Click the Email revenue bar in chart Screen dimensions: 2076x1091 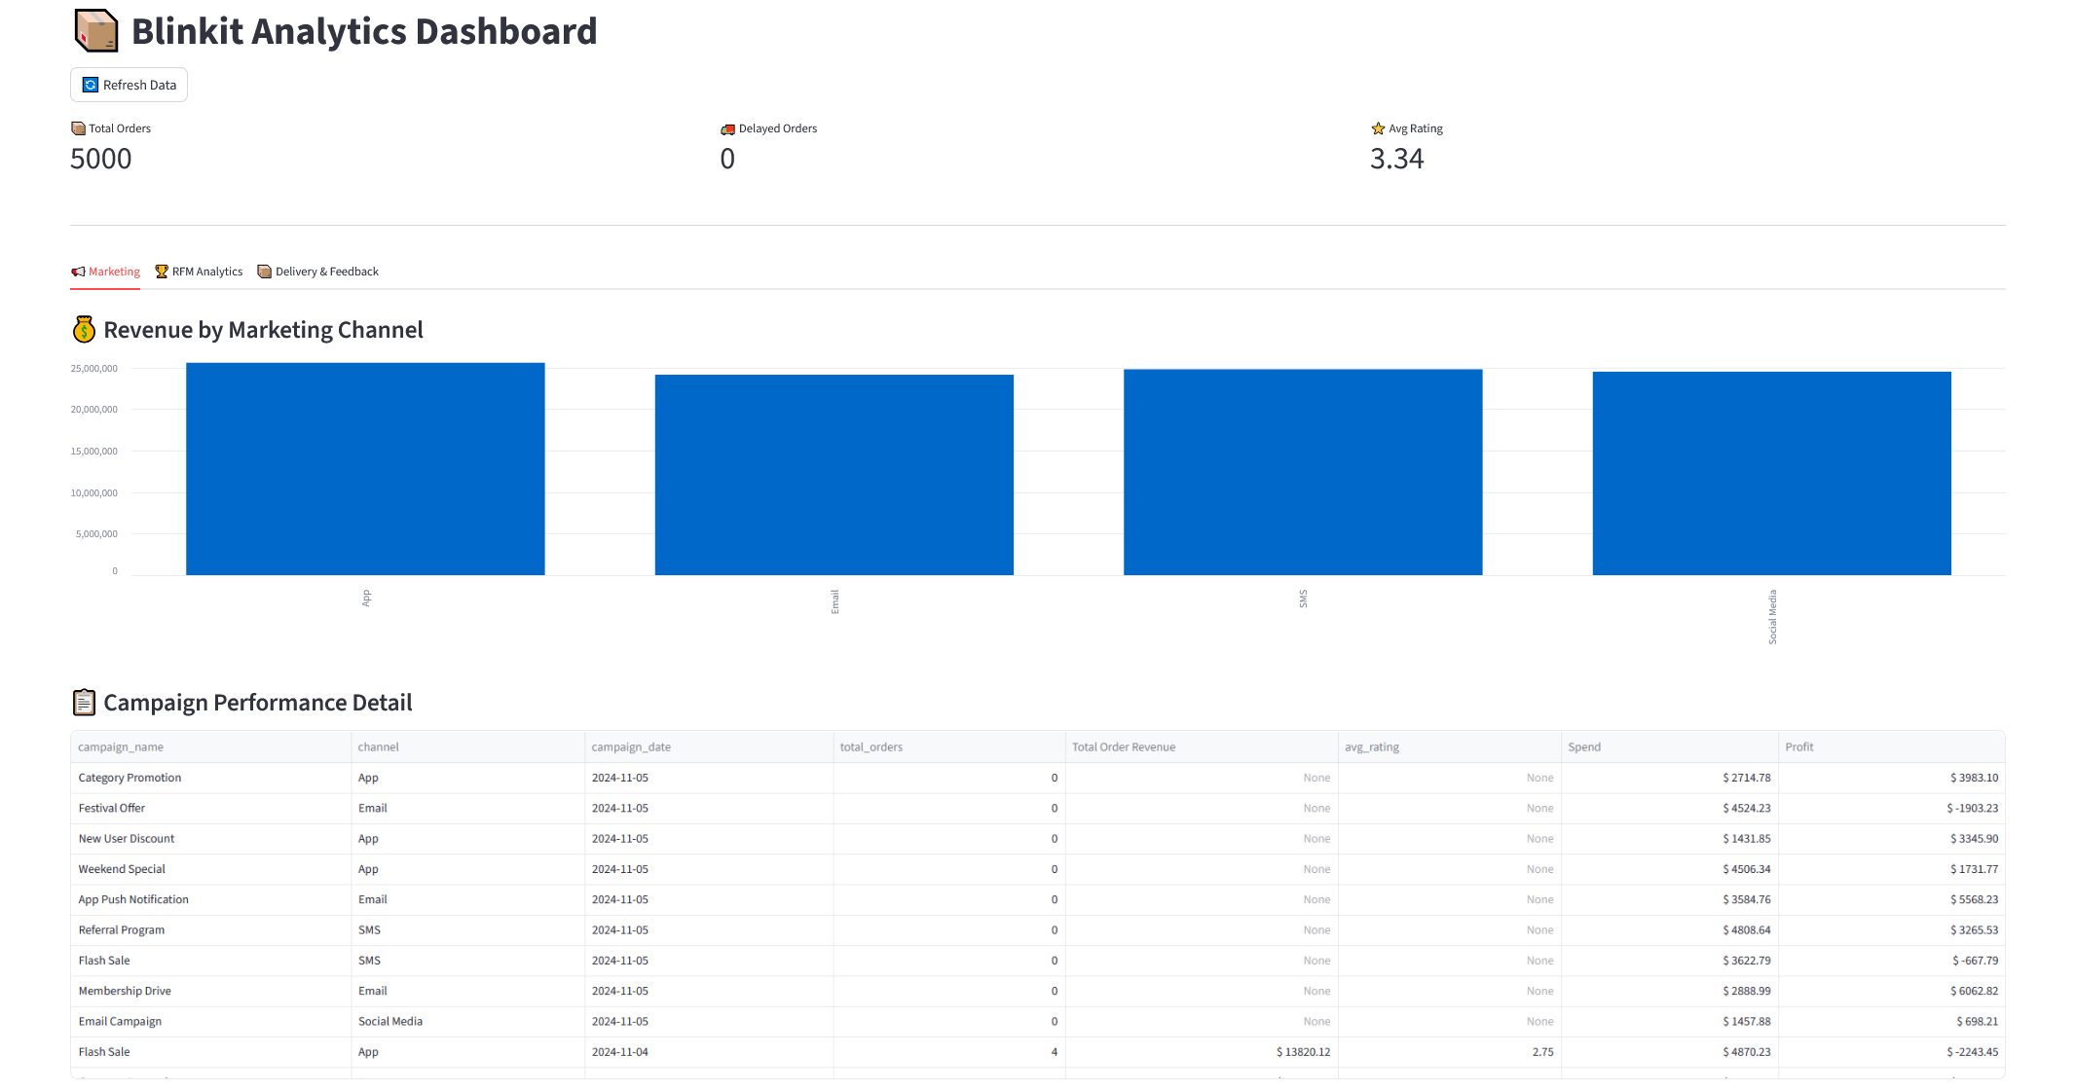pos(834,475)
